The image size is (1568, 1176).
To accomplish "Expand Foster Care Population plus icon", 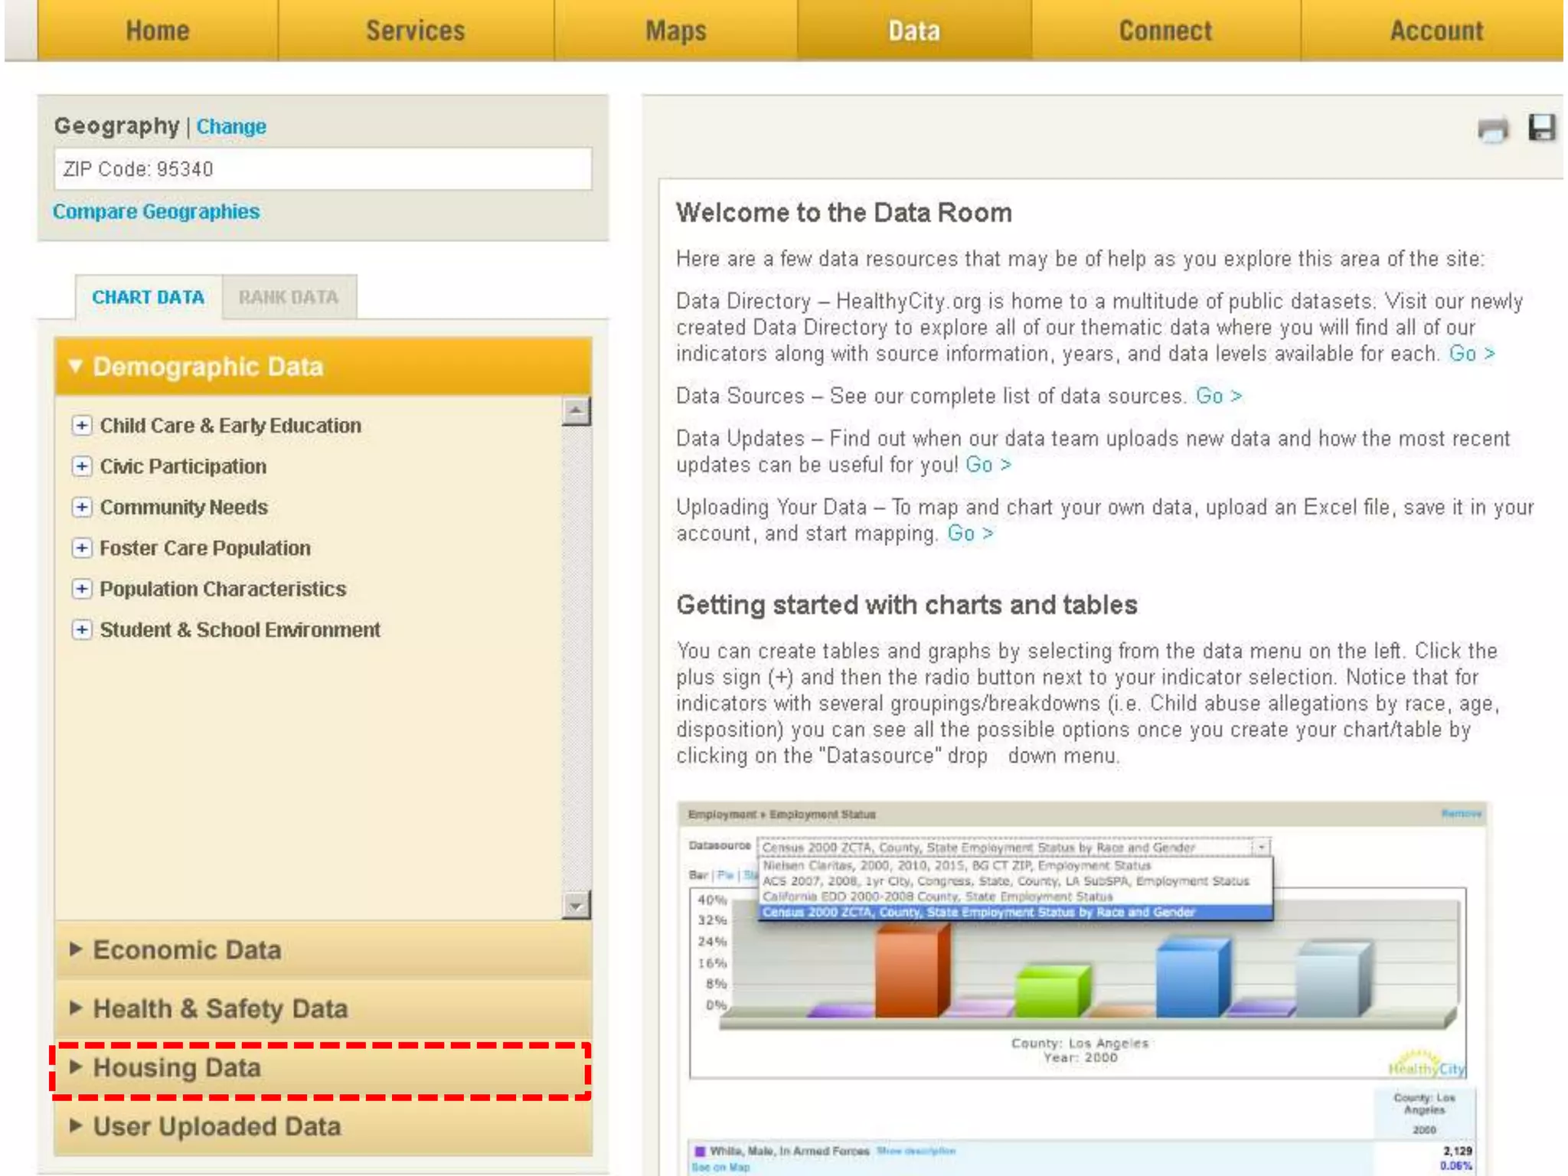I will (x=81, y=548).
